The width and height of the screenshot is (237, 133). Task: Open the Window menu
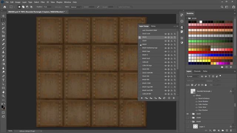click(67, 2)
